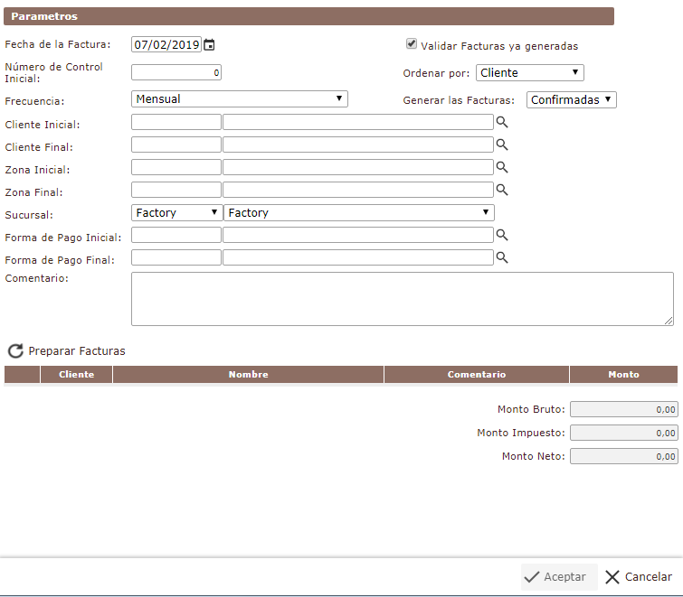
Task: Focus the Número de Control Inicial field
Action: click(x=176, y=73)
